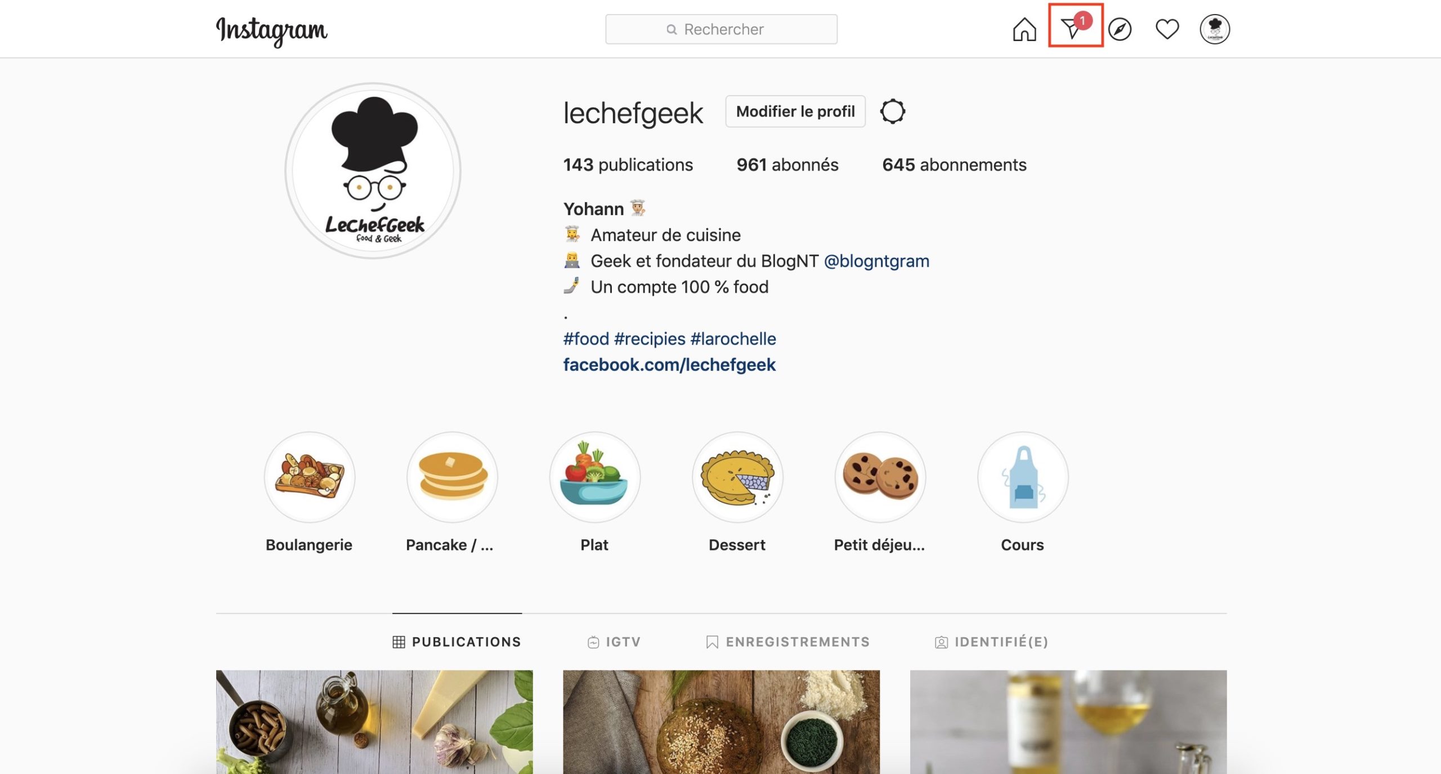This screenshot has height=774, width=1441.
Task: Open the Pancake story highlight
Action: click(x=452, y=477)
